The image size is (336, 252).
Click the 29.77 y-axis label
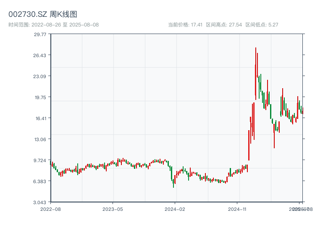coord(40,34)
